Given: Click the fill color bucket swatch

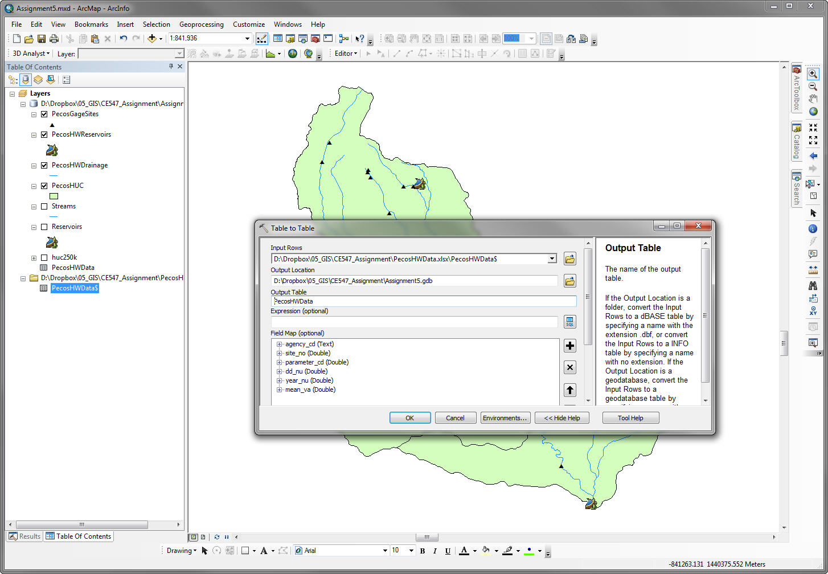Looking at the screenshot, I should (x=486, y=551).
